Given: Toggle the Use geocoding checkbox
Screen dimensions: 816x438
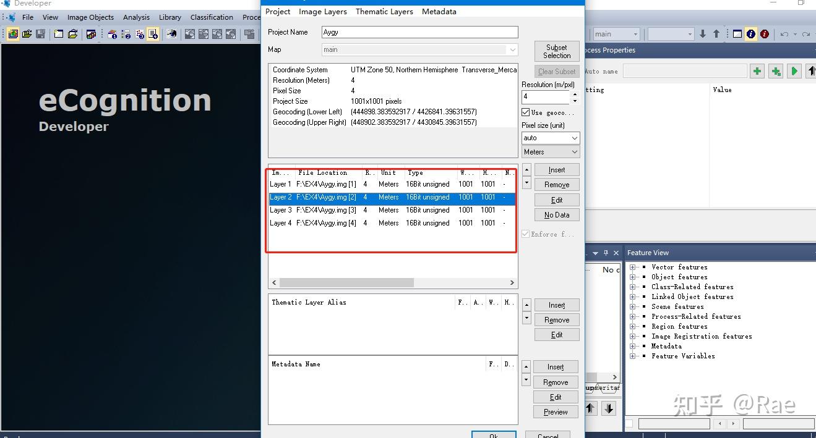Looking at the screenshot, I should [526, 112].
